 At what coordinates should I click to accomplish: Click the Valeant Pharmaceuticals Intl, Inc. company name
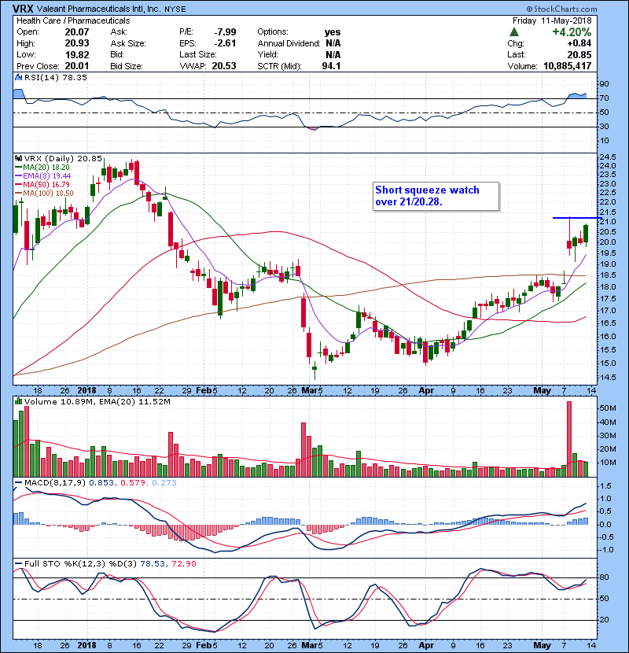(98, 9)
